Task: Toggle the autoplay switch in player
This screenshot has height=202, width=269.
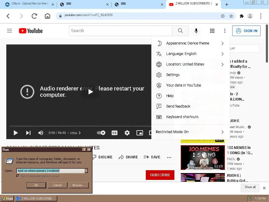Action: click(101, 133)
